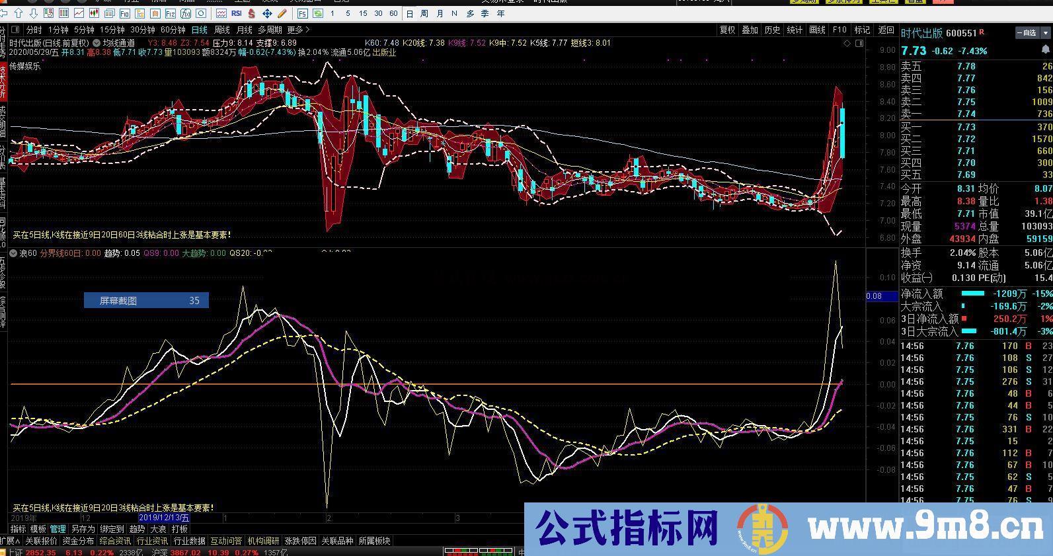This screenshot has height=556, width=1053.
Task: Click the down arrow navigation icon
Action: [x=34, y=13]
